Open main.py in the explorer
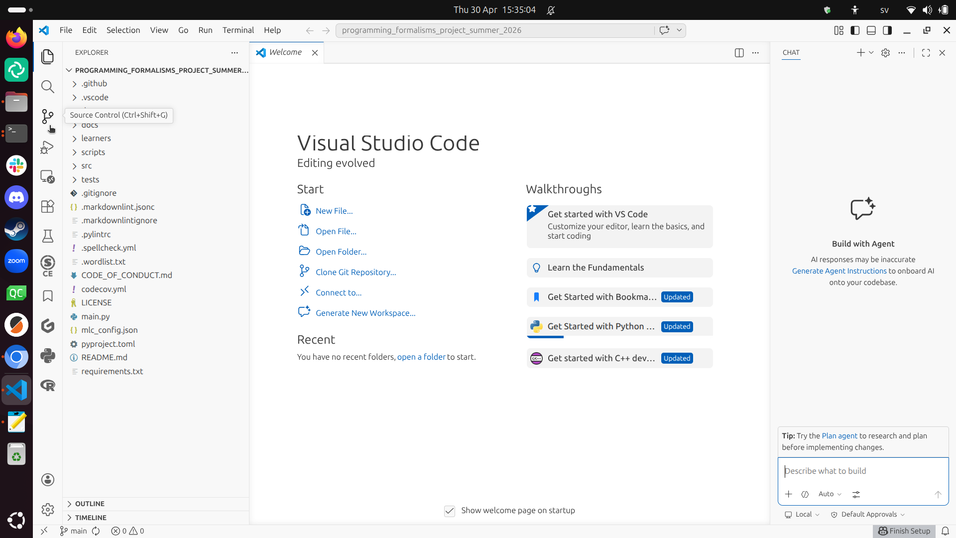The width and height of the screenshot is (956, 538). click(156, 317)
